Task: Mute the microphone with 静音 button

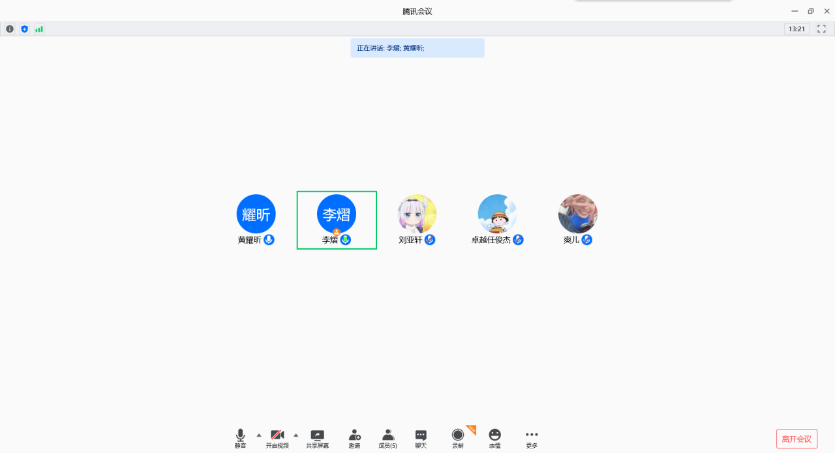Action: click(240, 438)
